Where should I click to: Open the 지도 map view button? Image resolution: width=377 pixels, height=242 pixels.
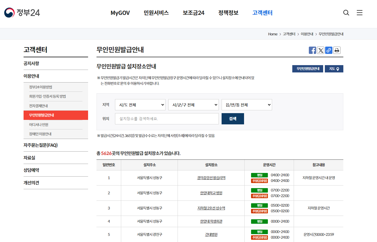coord(334,69)
